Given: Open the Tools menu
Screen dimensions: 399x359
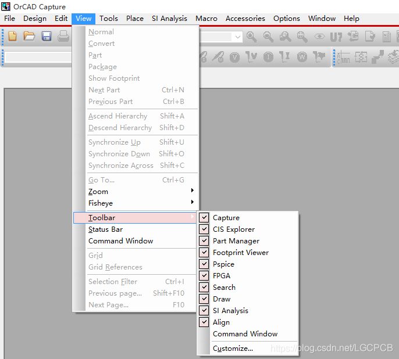Looking at the screenshot, I should [x=109, y=19].
